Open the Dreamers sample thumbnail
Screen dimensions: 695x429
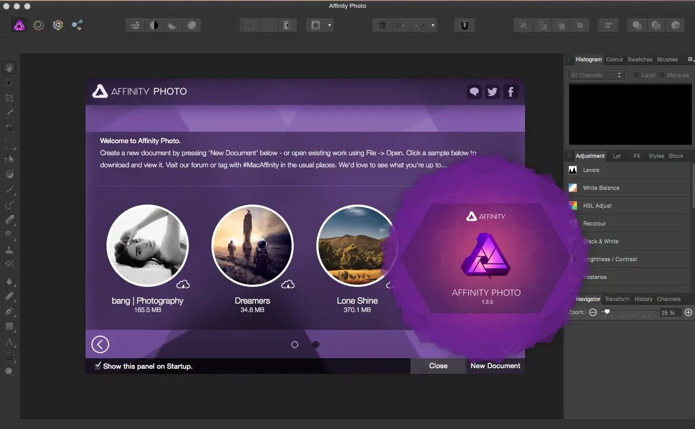(x=252, y=245)
